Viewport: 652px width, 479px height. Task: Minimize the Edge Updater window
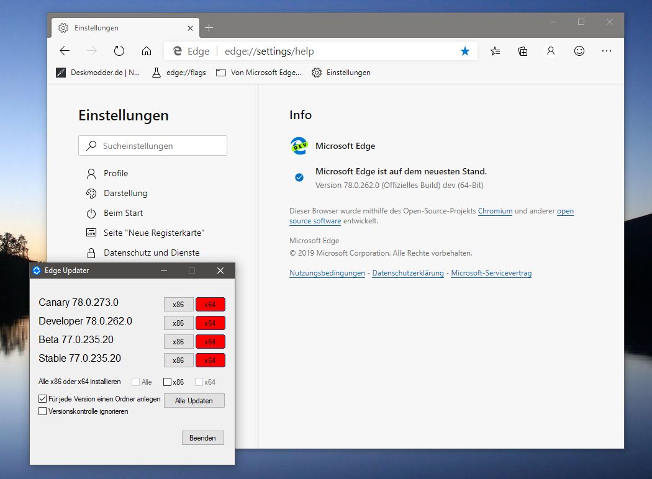[x=164, y=271]
